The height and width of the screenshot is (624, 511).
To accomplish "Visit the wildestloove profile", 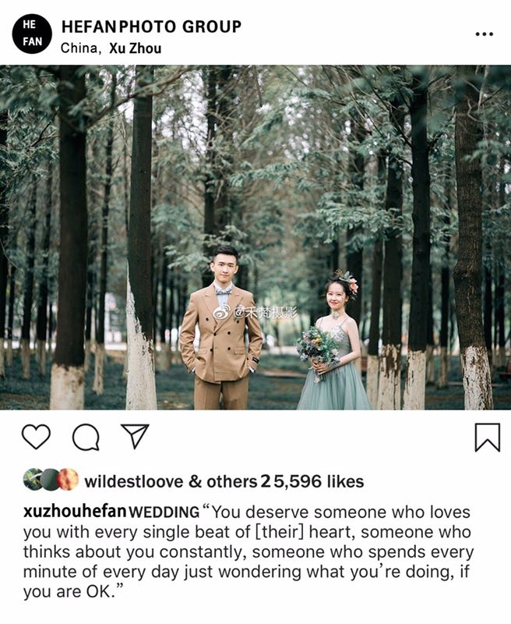I will pos(134,481).
